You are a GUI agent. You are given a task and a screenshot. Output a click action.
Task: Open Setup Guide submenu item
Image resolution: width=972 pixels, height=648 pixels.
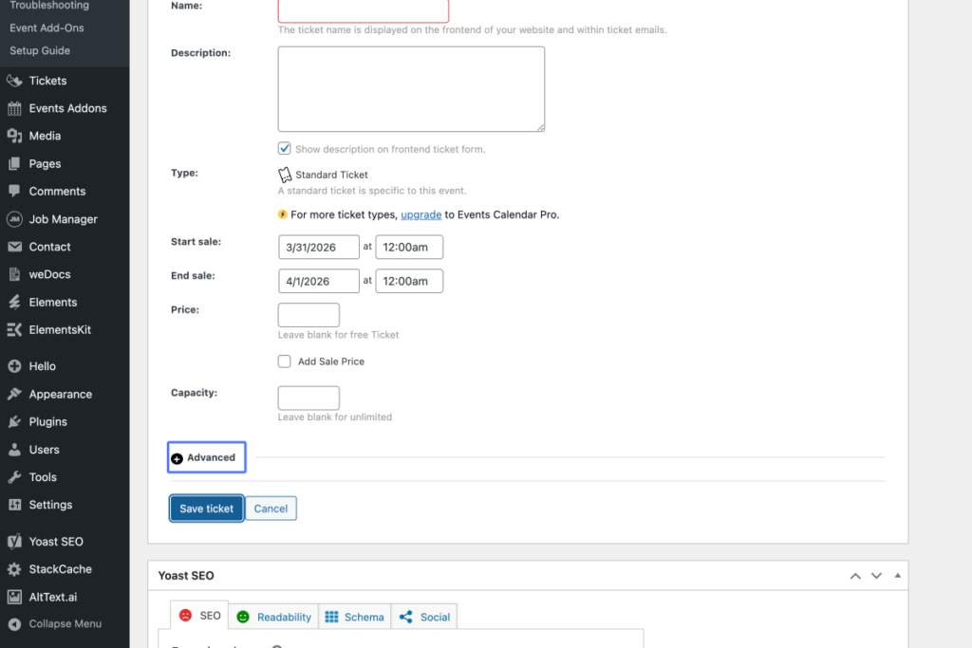pyautogui.click(x=40, y=51)
